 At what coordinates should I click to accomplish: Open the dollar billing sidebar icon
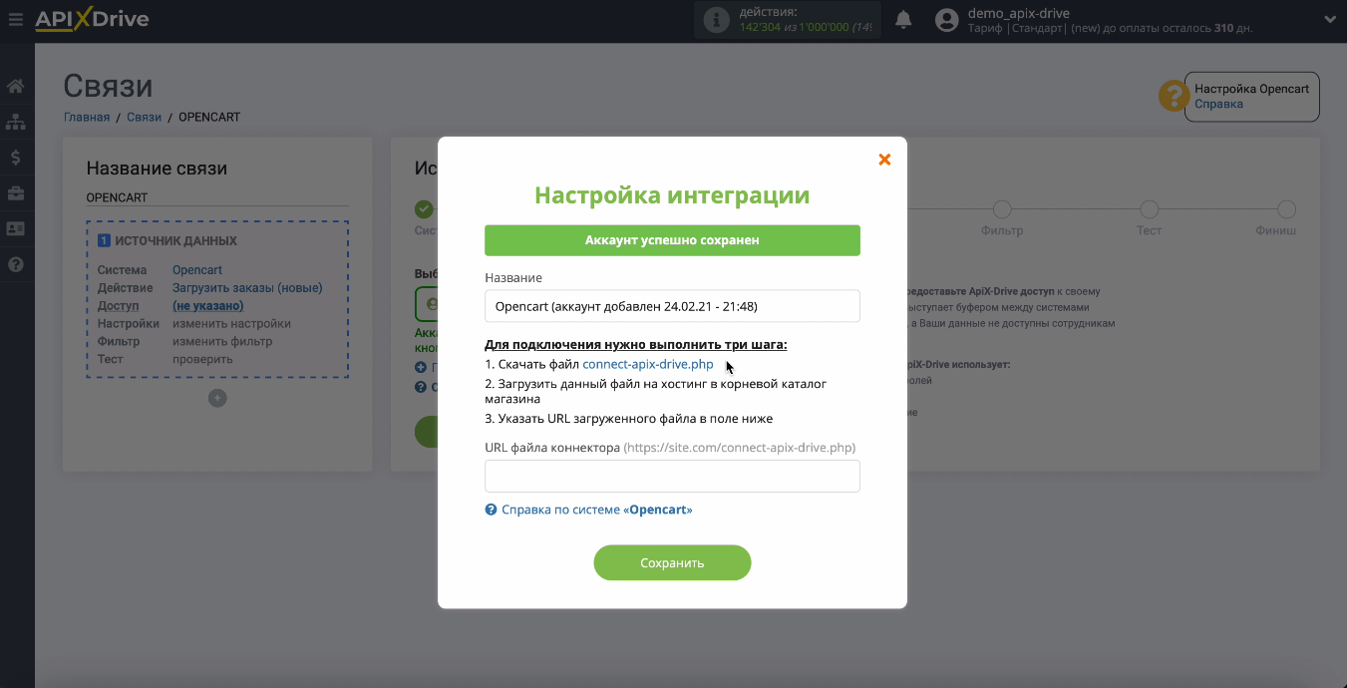click(16, 158)
